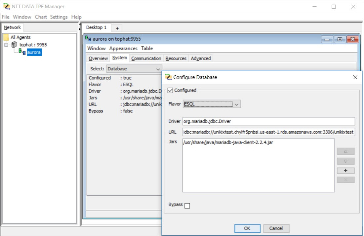Screen dimensions: 364x236
Task: Click the URL row in System table
Action: click(x=124, y=104)
